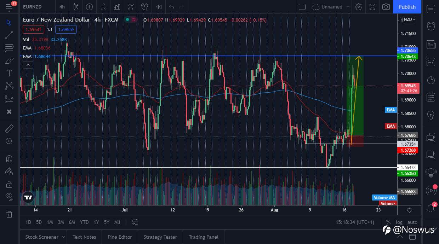This screenshot has width=439, height=244.
Task: Open the Trading Panel tab
Action: 204,237
